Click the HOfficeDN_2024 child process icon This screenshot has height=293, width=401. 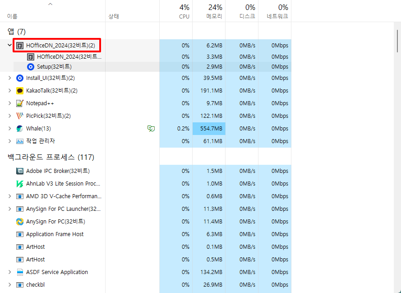click(x=30, y=57)
